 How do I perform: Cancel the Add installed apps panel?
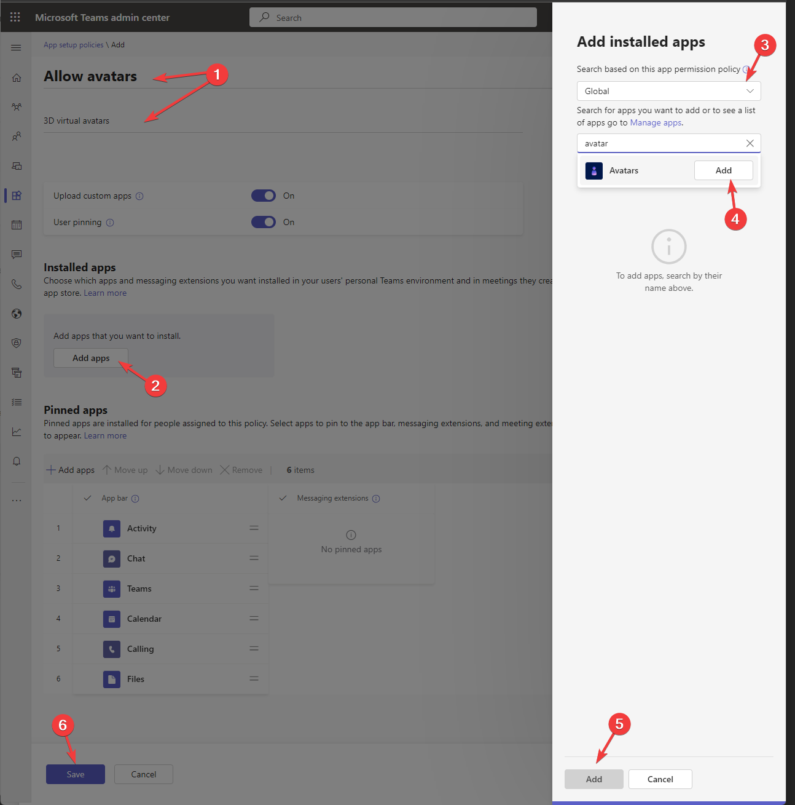point(660,779)
